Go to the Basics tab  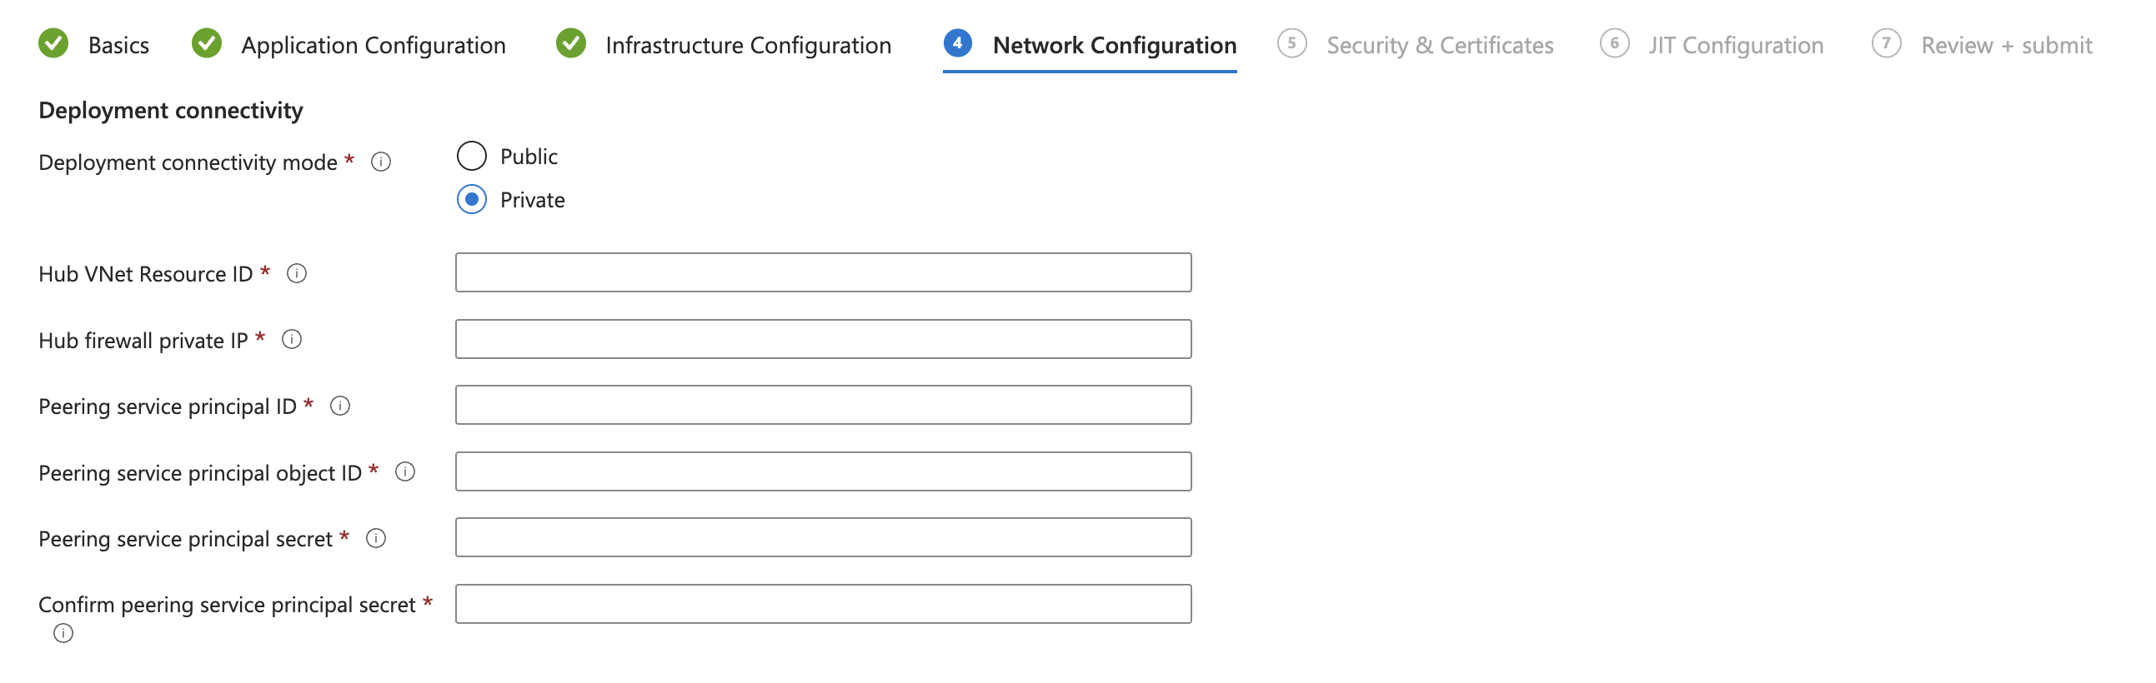[118, 45]
